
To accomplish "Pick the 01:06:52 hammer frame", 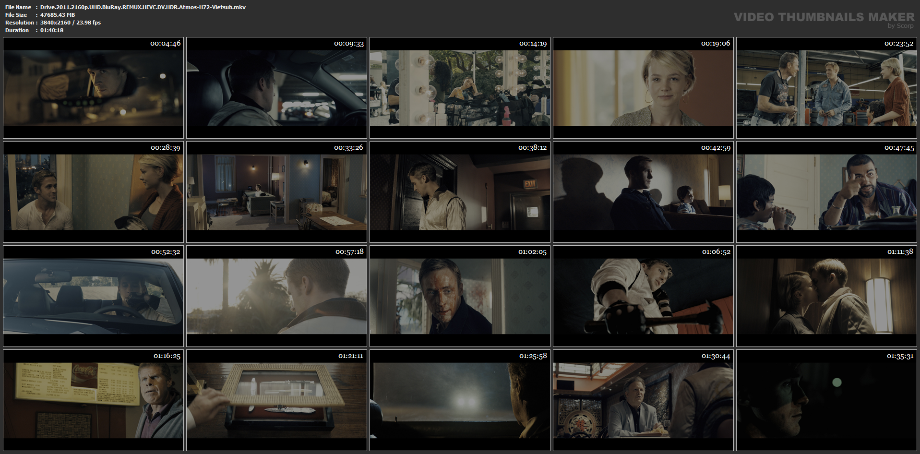I will pos(643,296).
